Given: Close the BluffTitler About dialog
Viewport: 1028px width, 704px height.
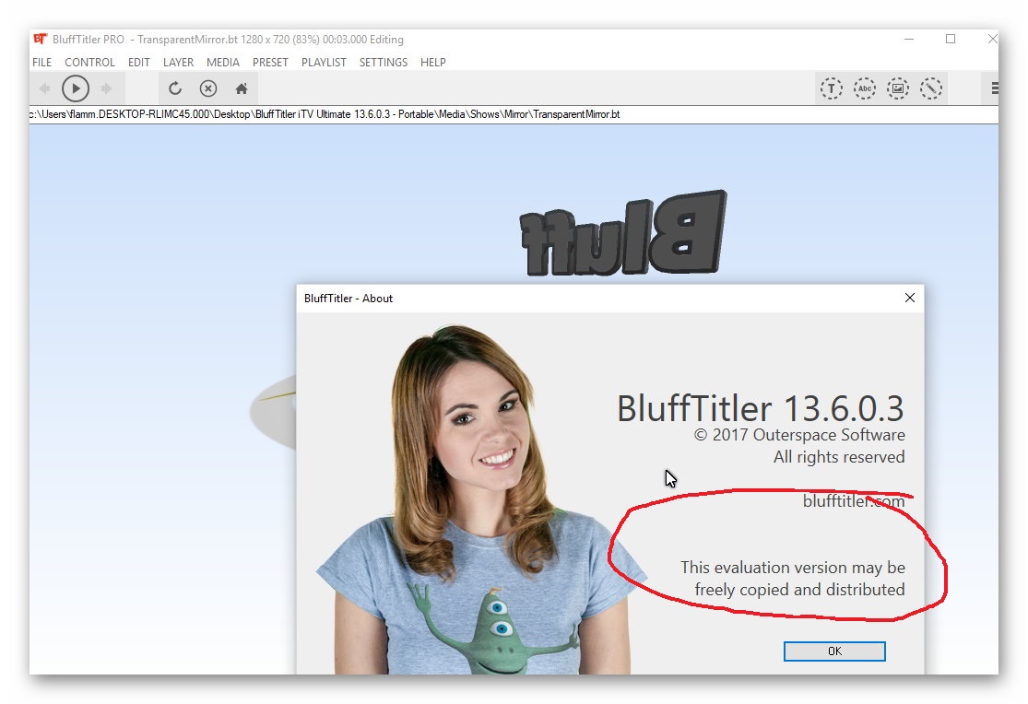Looking at the screenshot, I should point(910,298).
